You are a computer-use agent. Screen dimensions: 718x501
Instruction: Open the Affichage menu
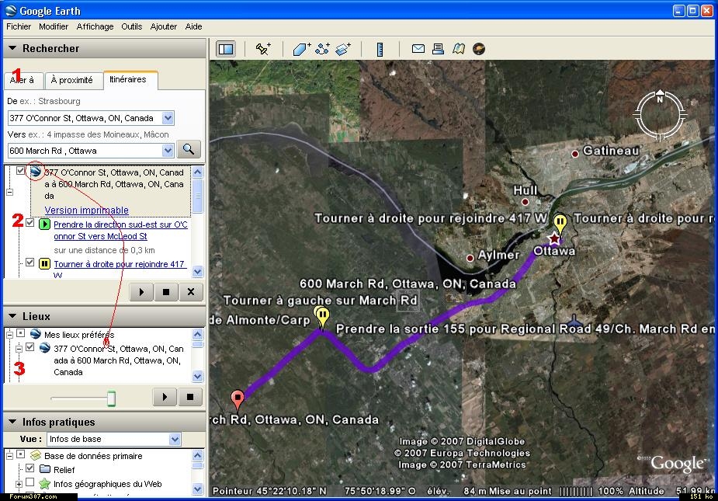95,26
